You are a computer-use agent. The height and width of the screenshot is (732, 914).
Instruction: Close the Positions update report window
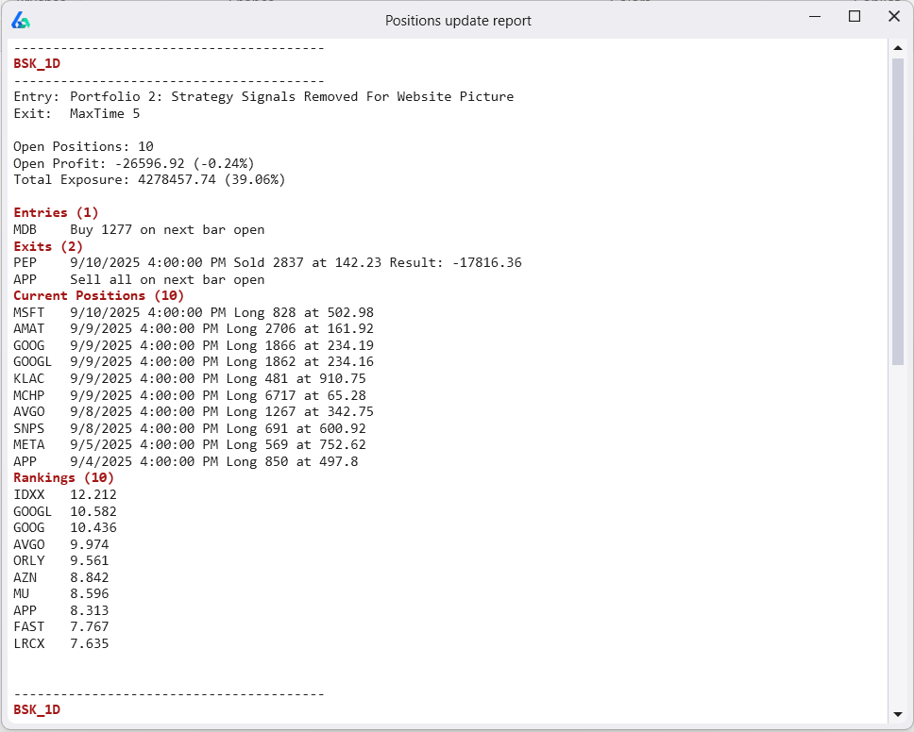[x=893, y=17]
